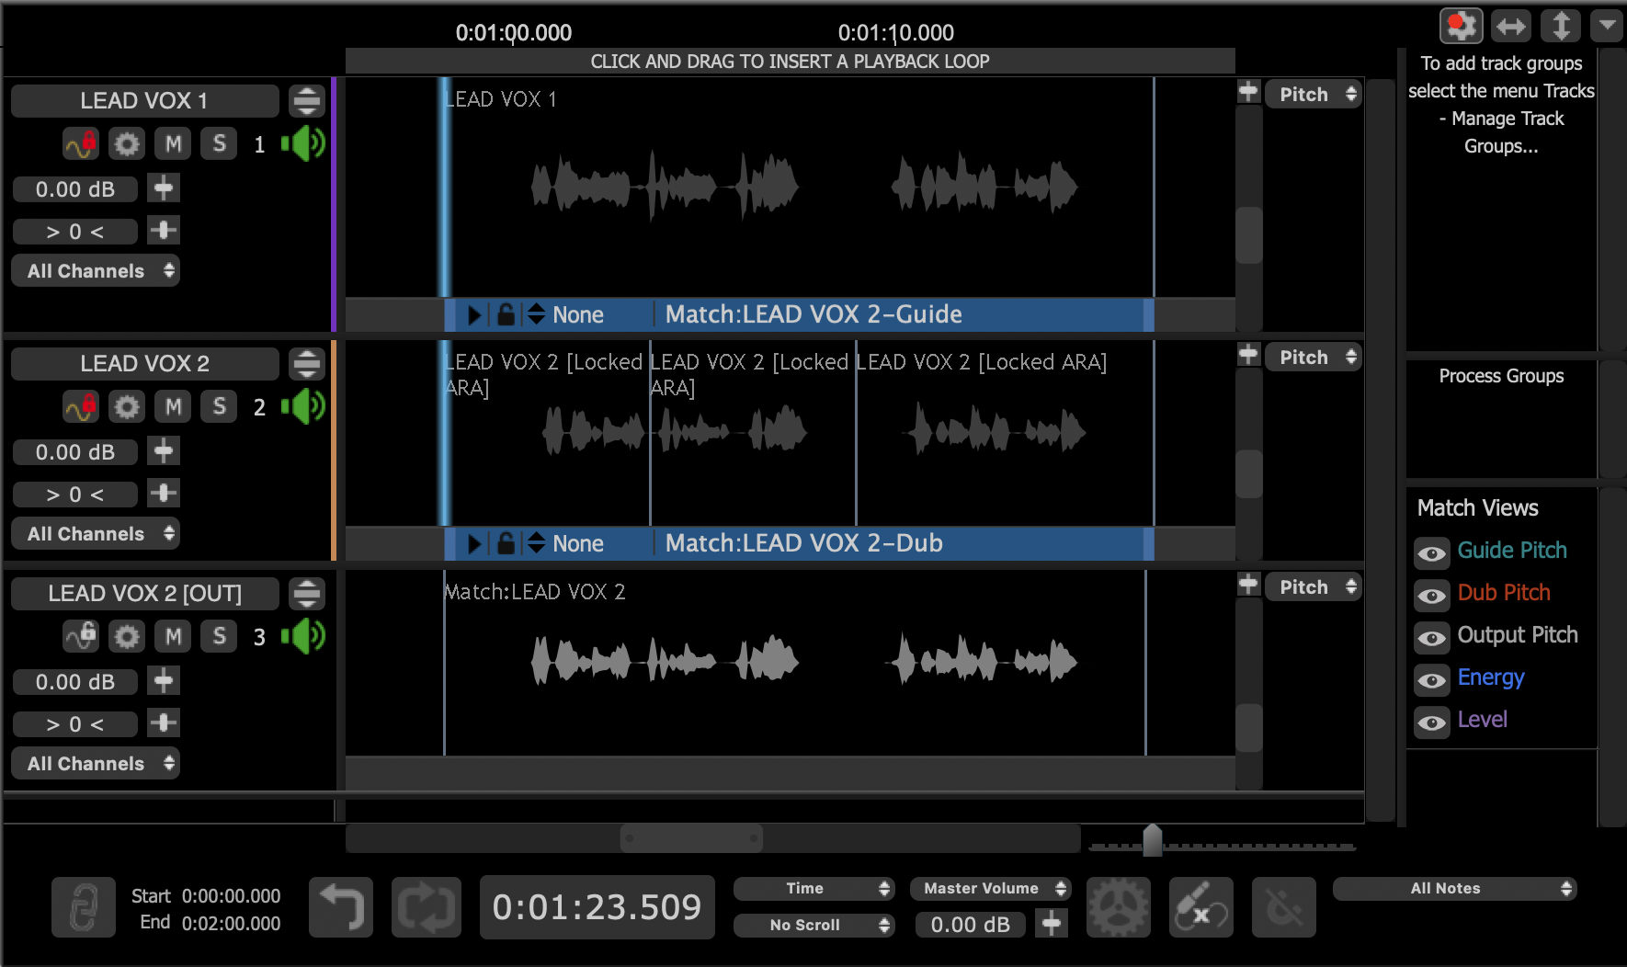This screenshot has height=967, width=1627.
Task: Mute the LEAD VOX 1 track
Action: point(173,144)
